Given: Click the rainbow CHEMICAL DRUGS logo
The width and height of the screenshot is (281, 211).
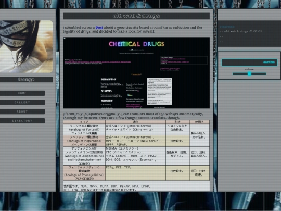Looking at the screenshot, I should 136,44.
